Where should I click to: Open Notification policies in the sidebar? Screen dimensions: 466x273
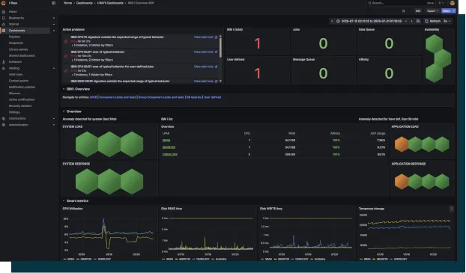tap(22, 87)
